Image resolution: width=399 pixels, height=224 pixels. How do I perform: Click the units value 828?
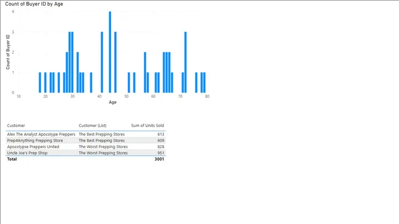pyautogui.click(x=161, y=147)
